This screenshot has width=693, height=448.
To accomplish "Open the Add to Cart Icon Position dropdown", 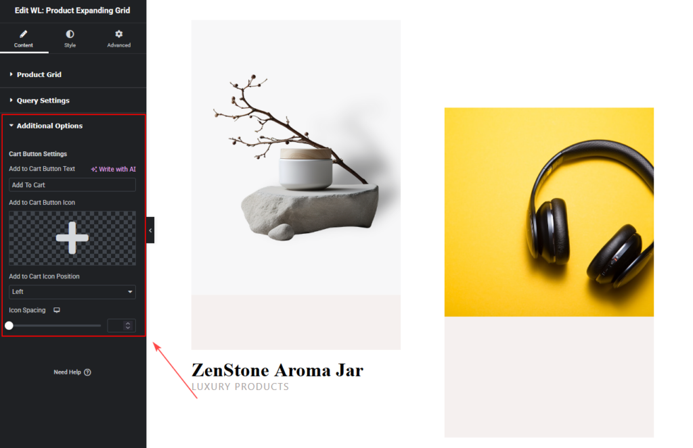I will pyautogui.click(x=72, y=292).
